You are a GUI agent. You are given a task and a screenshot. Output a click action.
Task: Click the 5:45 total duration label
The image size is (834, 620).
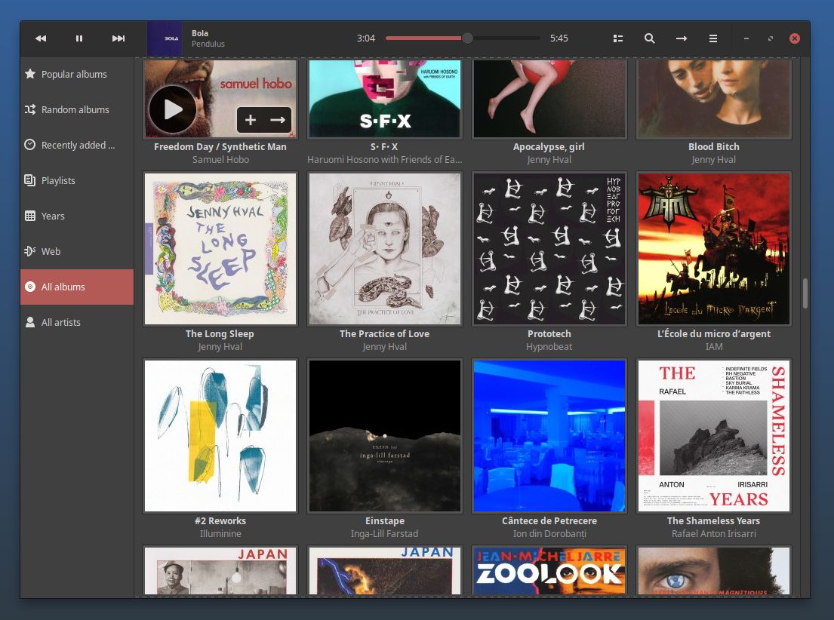pos(559,38)
